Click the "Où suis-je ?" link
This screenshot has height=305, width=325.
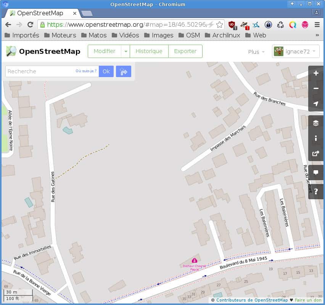pyautogui.click(x=86, y=71)
